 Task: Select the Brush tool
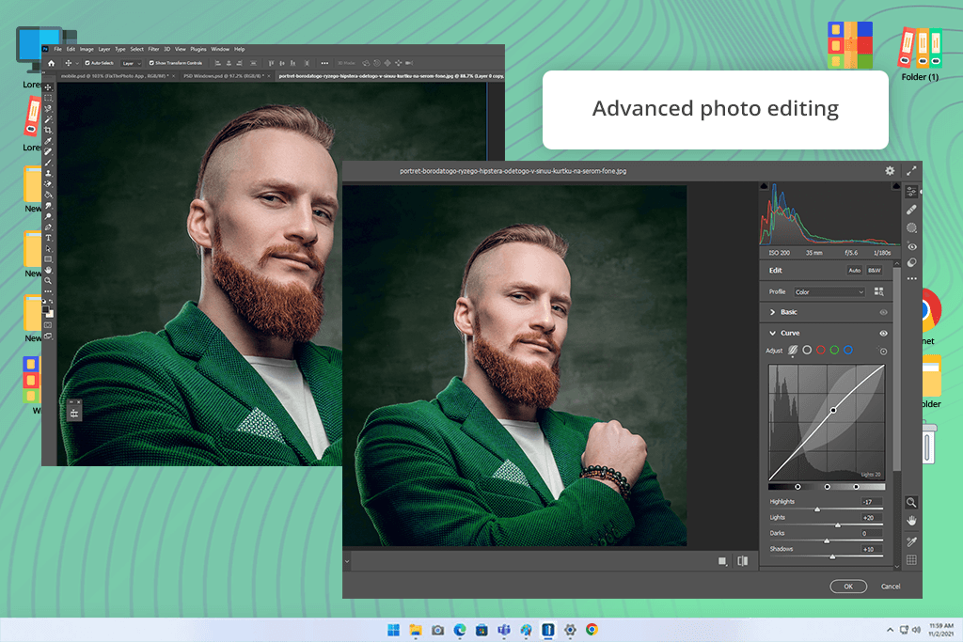tap(48, 162)
